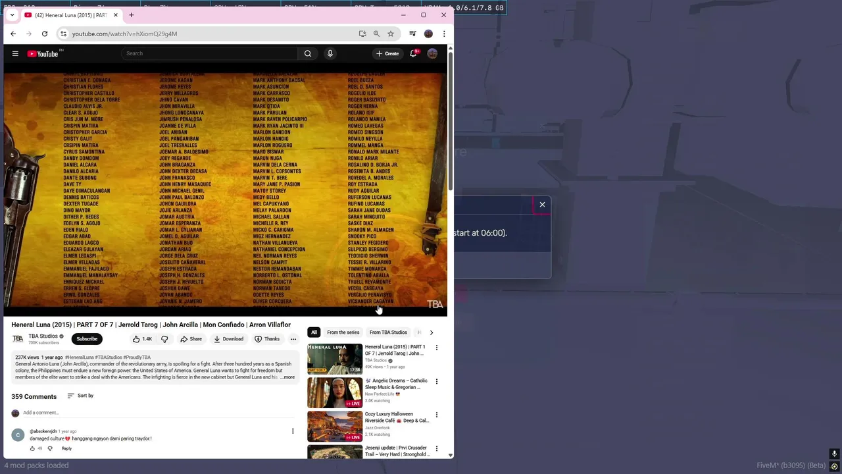
Task: Open the TBA Studios channel name link
Action: click(43, 336)
